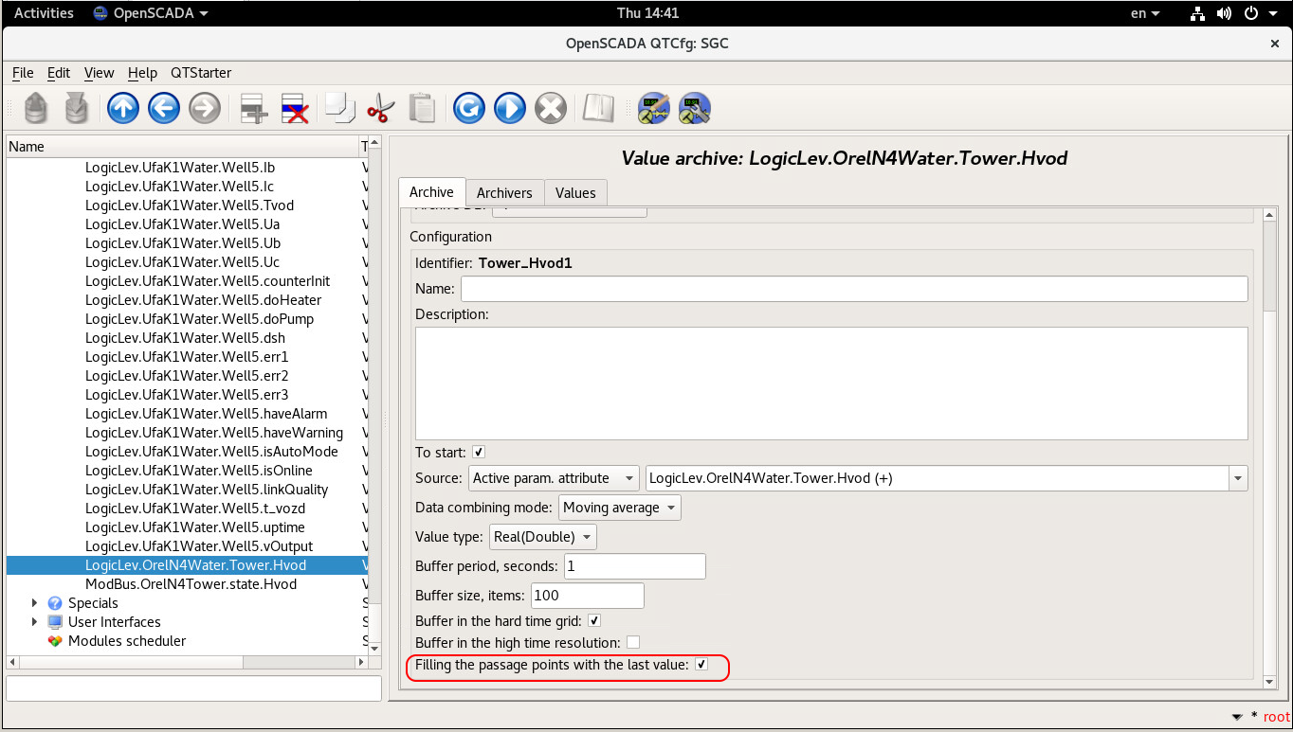The image size is (1293, 732).
Task: Expand the Specials tree node
Action: pos(36,603)
